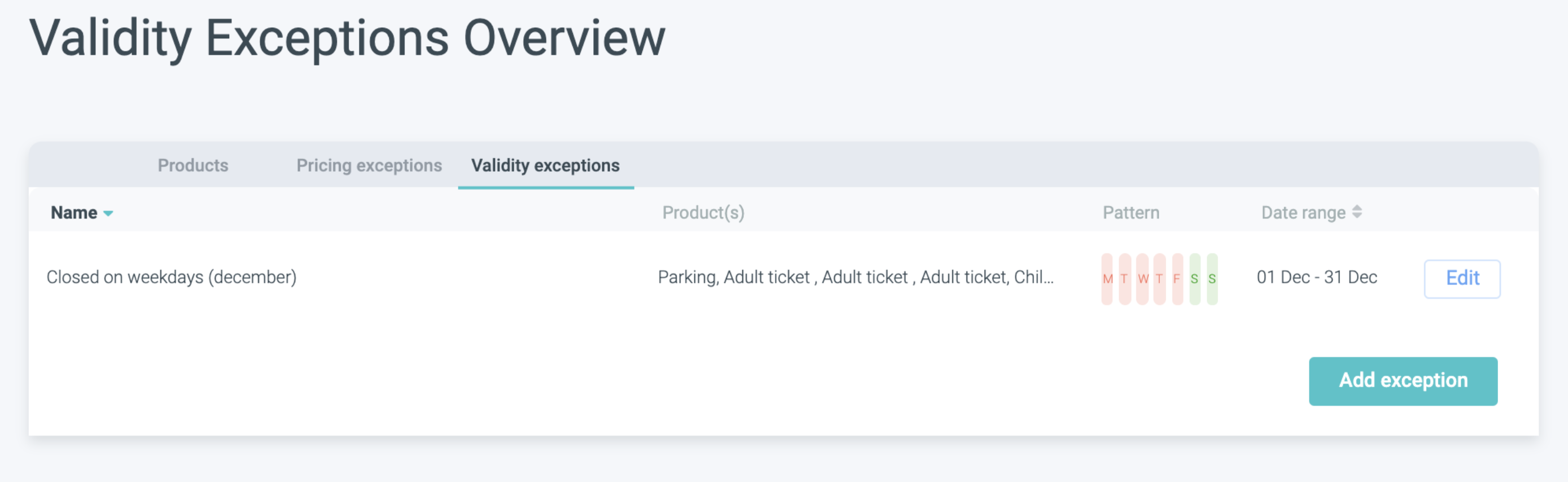Switch to the Products tab
1568x482 pixels.
(x=193, y=165)
